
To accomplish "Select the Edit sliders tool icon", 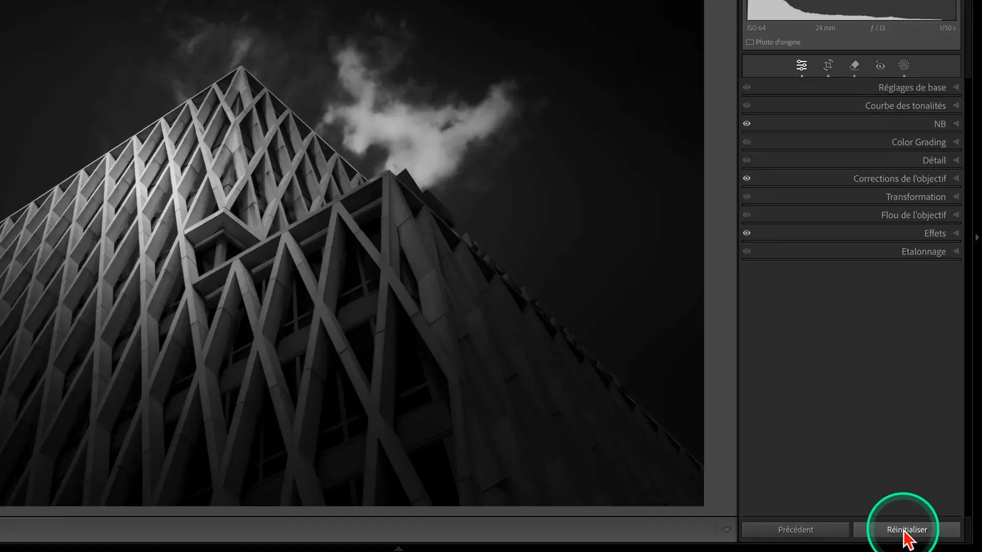I will 801,65.
